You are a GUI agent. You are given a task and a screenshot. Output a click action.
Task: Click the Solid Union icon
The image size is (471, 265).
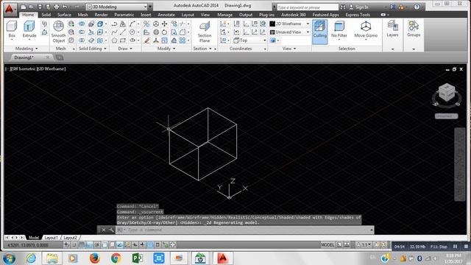click(82, 24)
